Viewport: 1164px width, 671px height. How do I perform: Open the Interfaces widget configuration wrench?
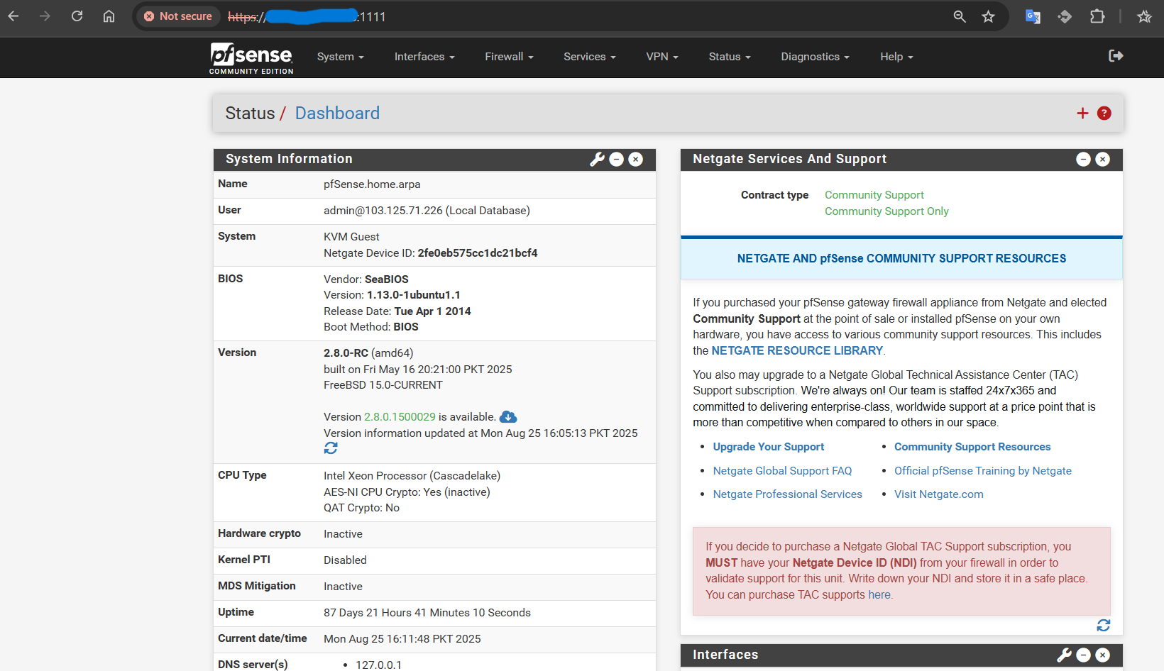[1064, 655]
